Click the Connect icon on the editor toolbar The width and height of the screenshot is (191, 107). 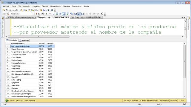click(4, 14)
